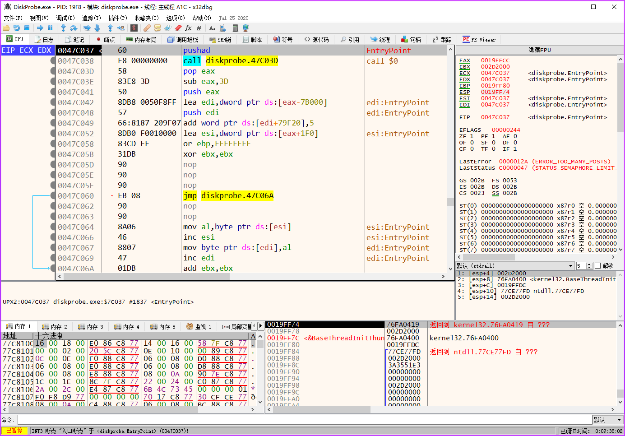Click the 隐藏FPU button
This screenshot has width=625, height=436.
pyautogui.click(x=540, y=50)
